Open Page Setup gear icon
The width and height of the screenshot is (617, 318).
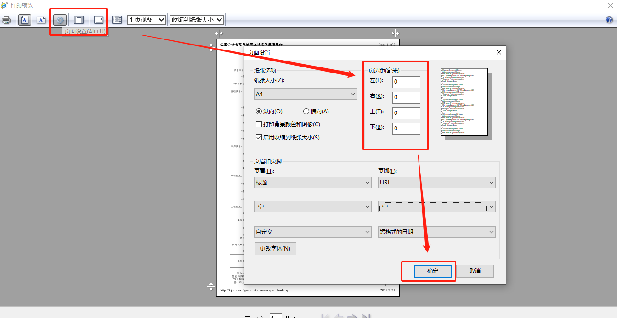(x=60, y=20)
